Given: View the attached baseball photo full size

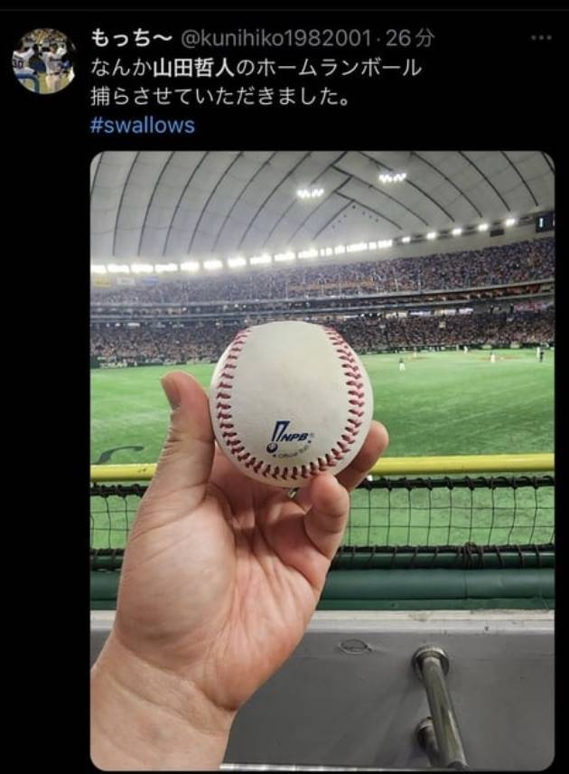Looking at the screenshot, I should click(x=322, y=460).
